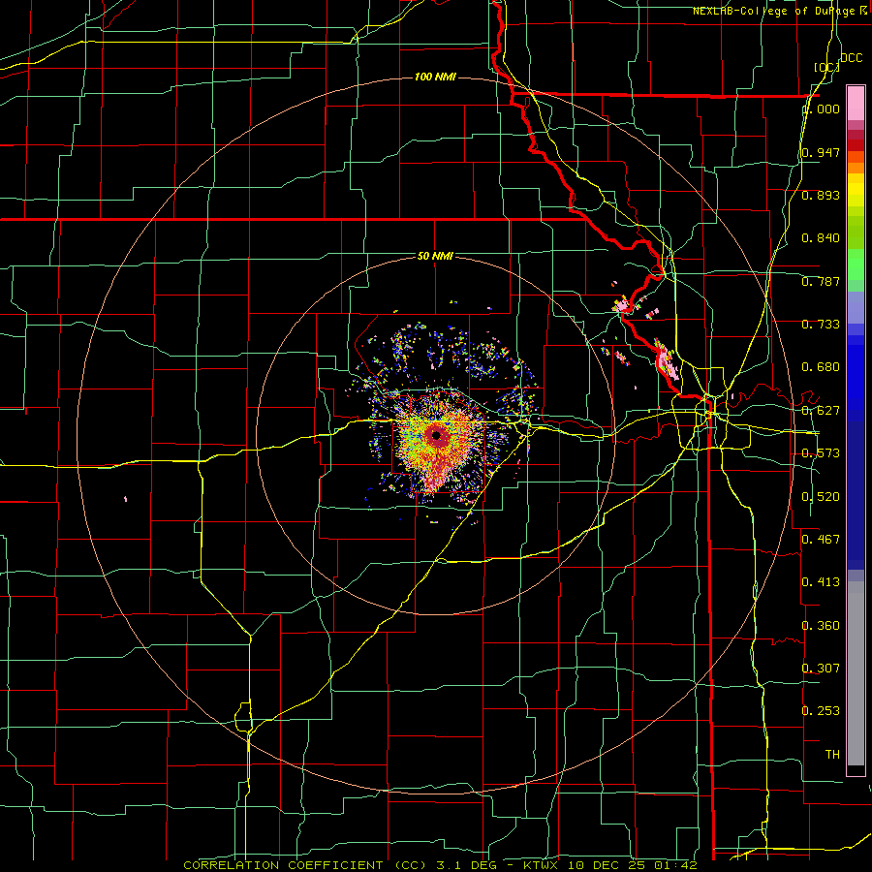Screen dimensions: 872x872
Task: Click the Correlation Coefficient caption at bottom
Action: [441, 865]
